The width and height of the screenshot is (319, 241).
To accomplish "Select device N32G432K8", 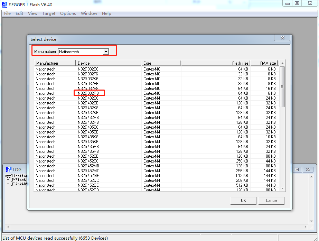I will [157, 108].
